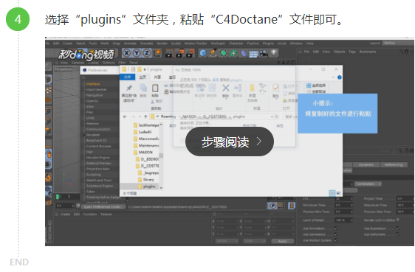
Task: Click the FPS value field
Action: [344, 198]
